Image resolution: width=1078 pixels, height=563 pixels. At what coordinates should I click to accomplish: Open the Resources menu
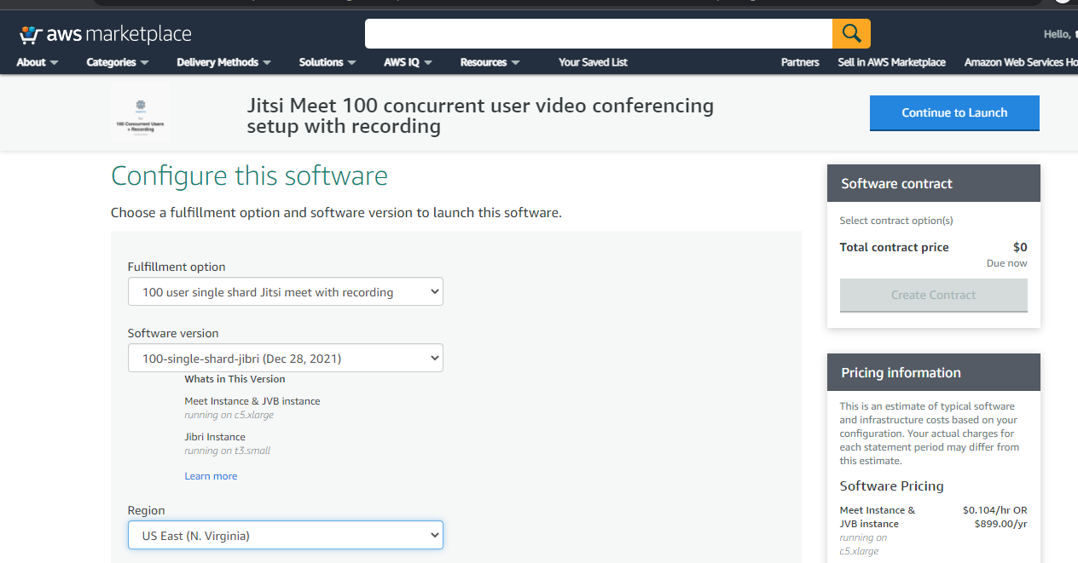pos(490,62)
